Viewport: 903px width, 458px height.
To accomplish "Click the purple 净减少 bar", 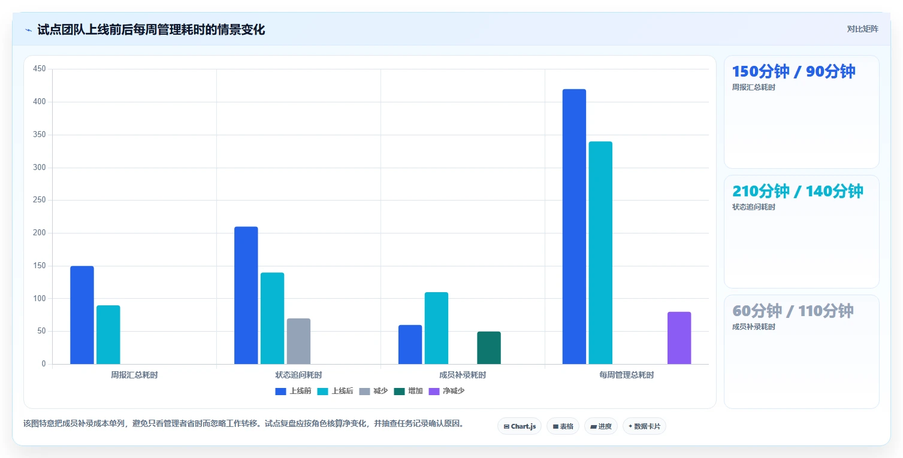I will coord(679,338).
